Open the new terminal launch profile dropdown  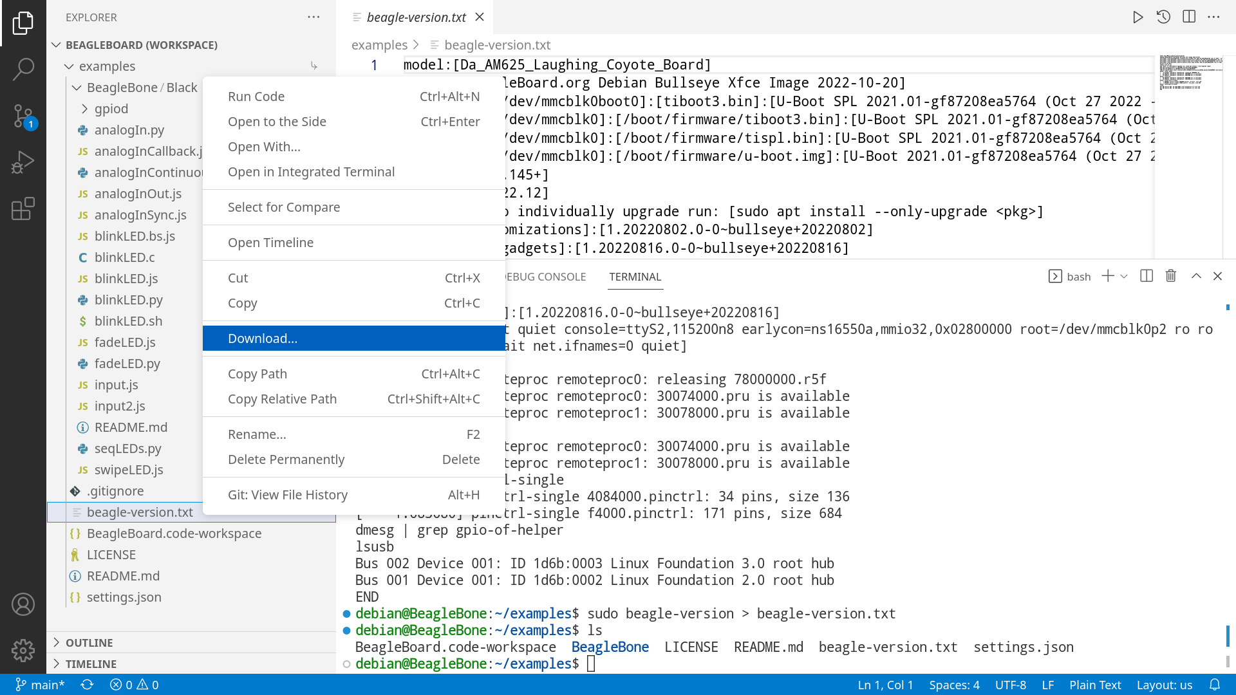(1124, 277)
